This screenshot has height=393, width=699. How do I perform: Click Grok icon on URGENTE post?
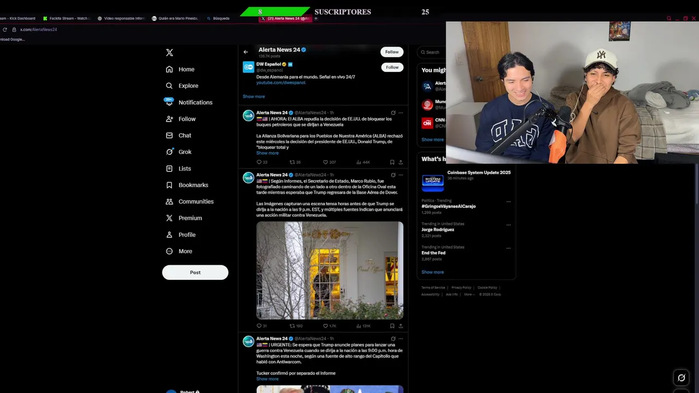[x=393, y=339]
